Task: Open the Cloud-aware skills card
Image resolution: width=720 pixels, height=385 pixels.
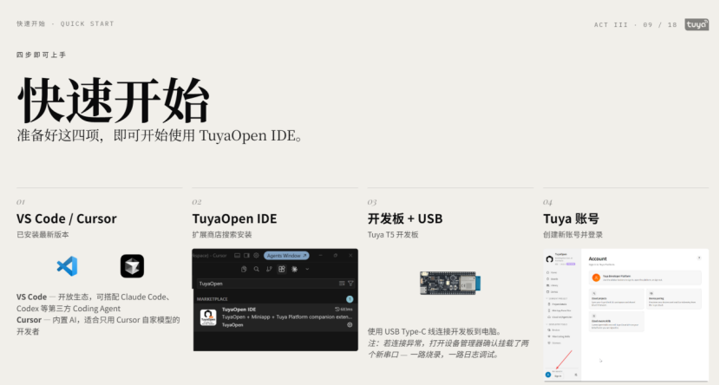Action: point(616,321)
